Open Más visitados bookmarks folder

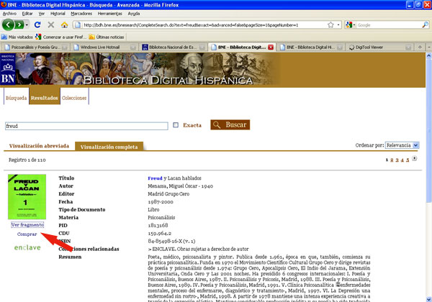[x=17, y=37]
